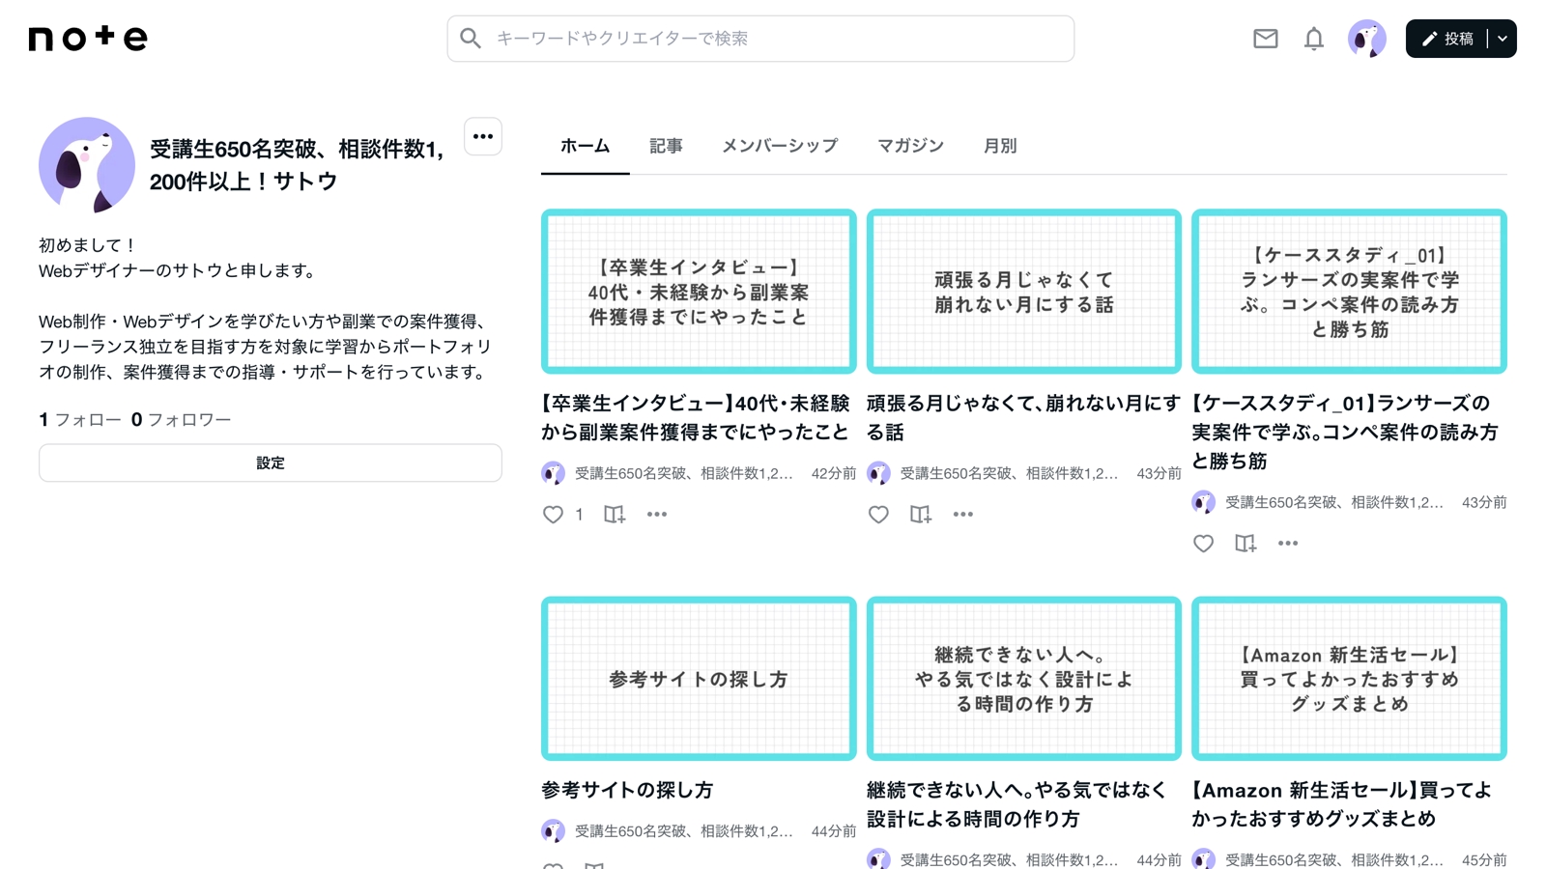Click author avatar under 参考サイトの探し方
The width and height of the screenshot is (1546, 869).
pyautogui.click(x=553, y=830)
